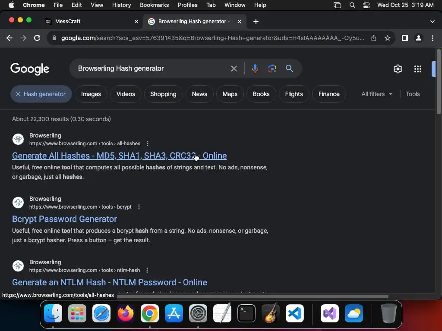
Task: Open Firefox from the dock
Action: click(x=126, y=313)
